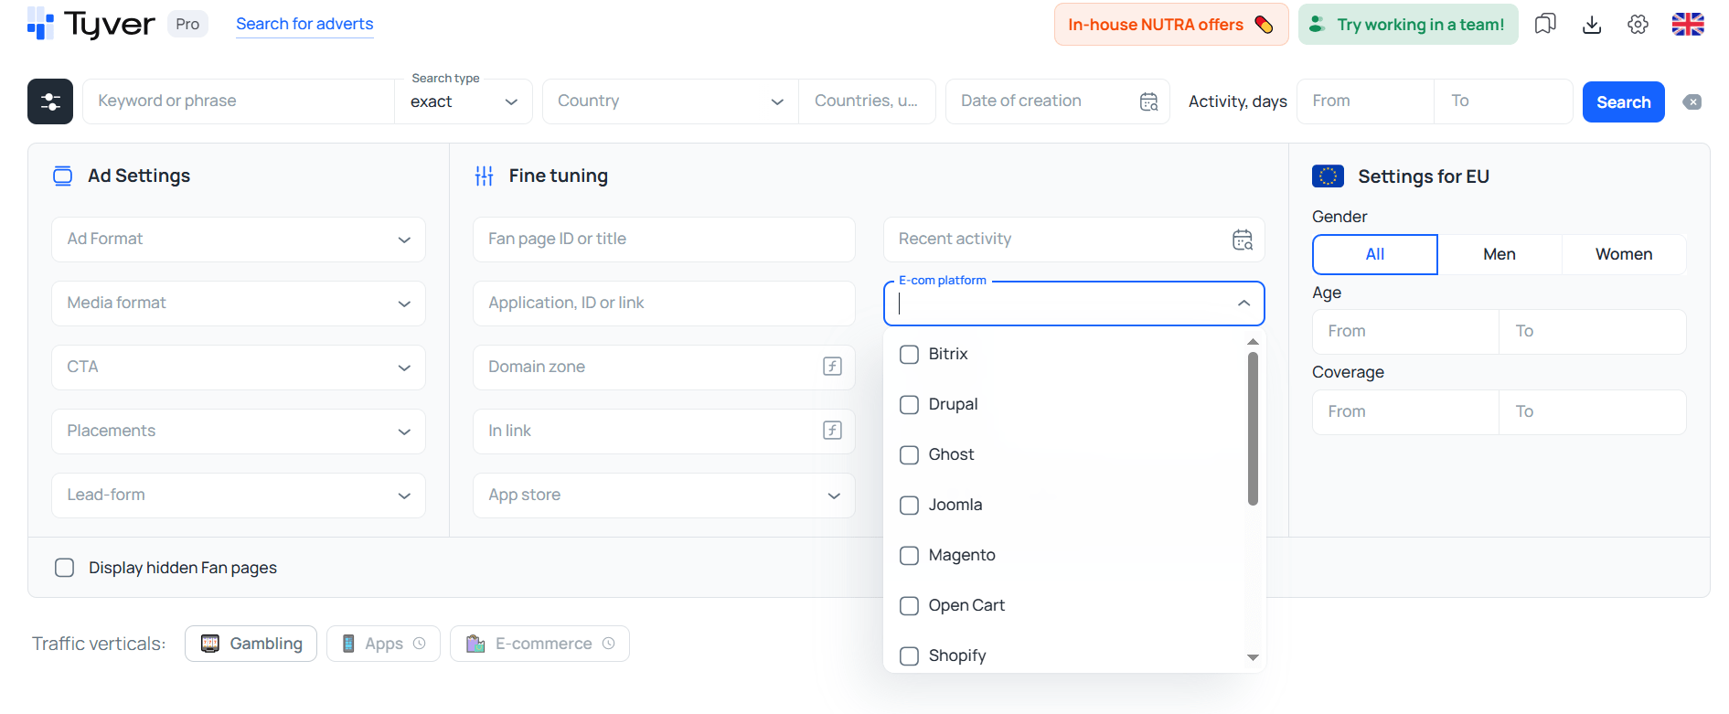Select the Gambling traffic vertical
Image resolution: width=1729 pixels, height=714 pixels.
tap(251, 644)
